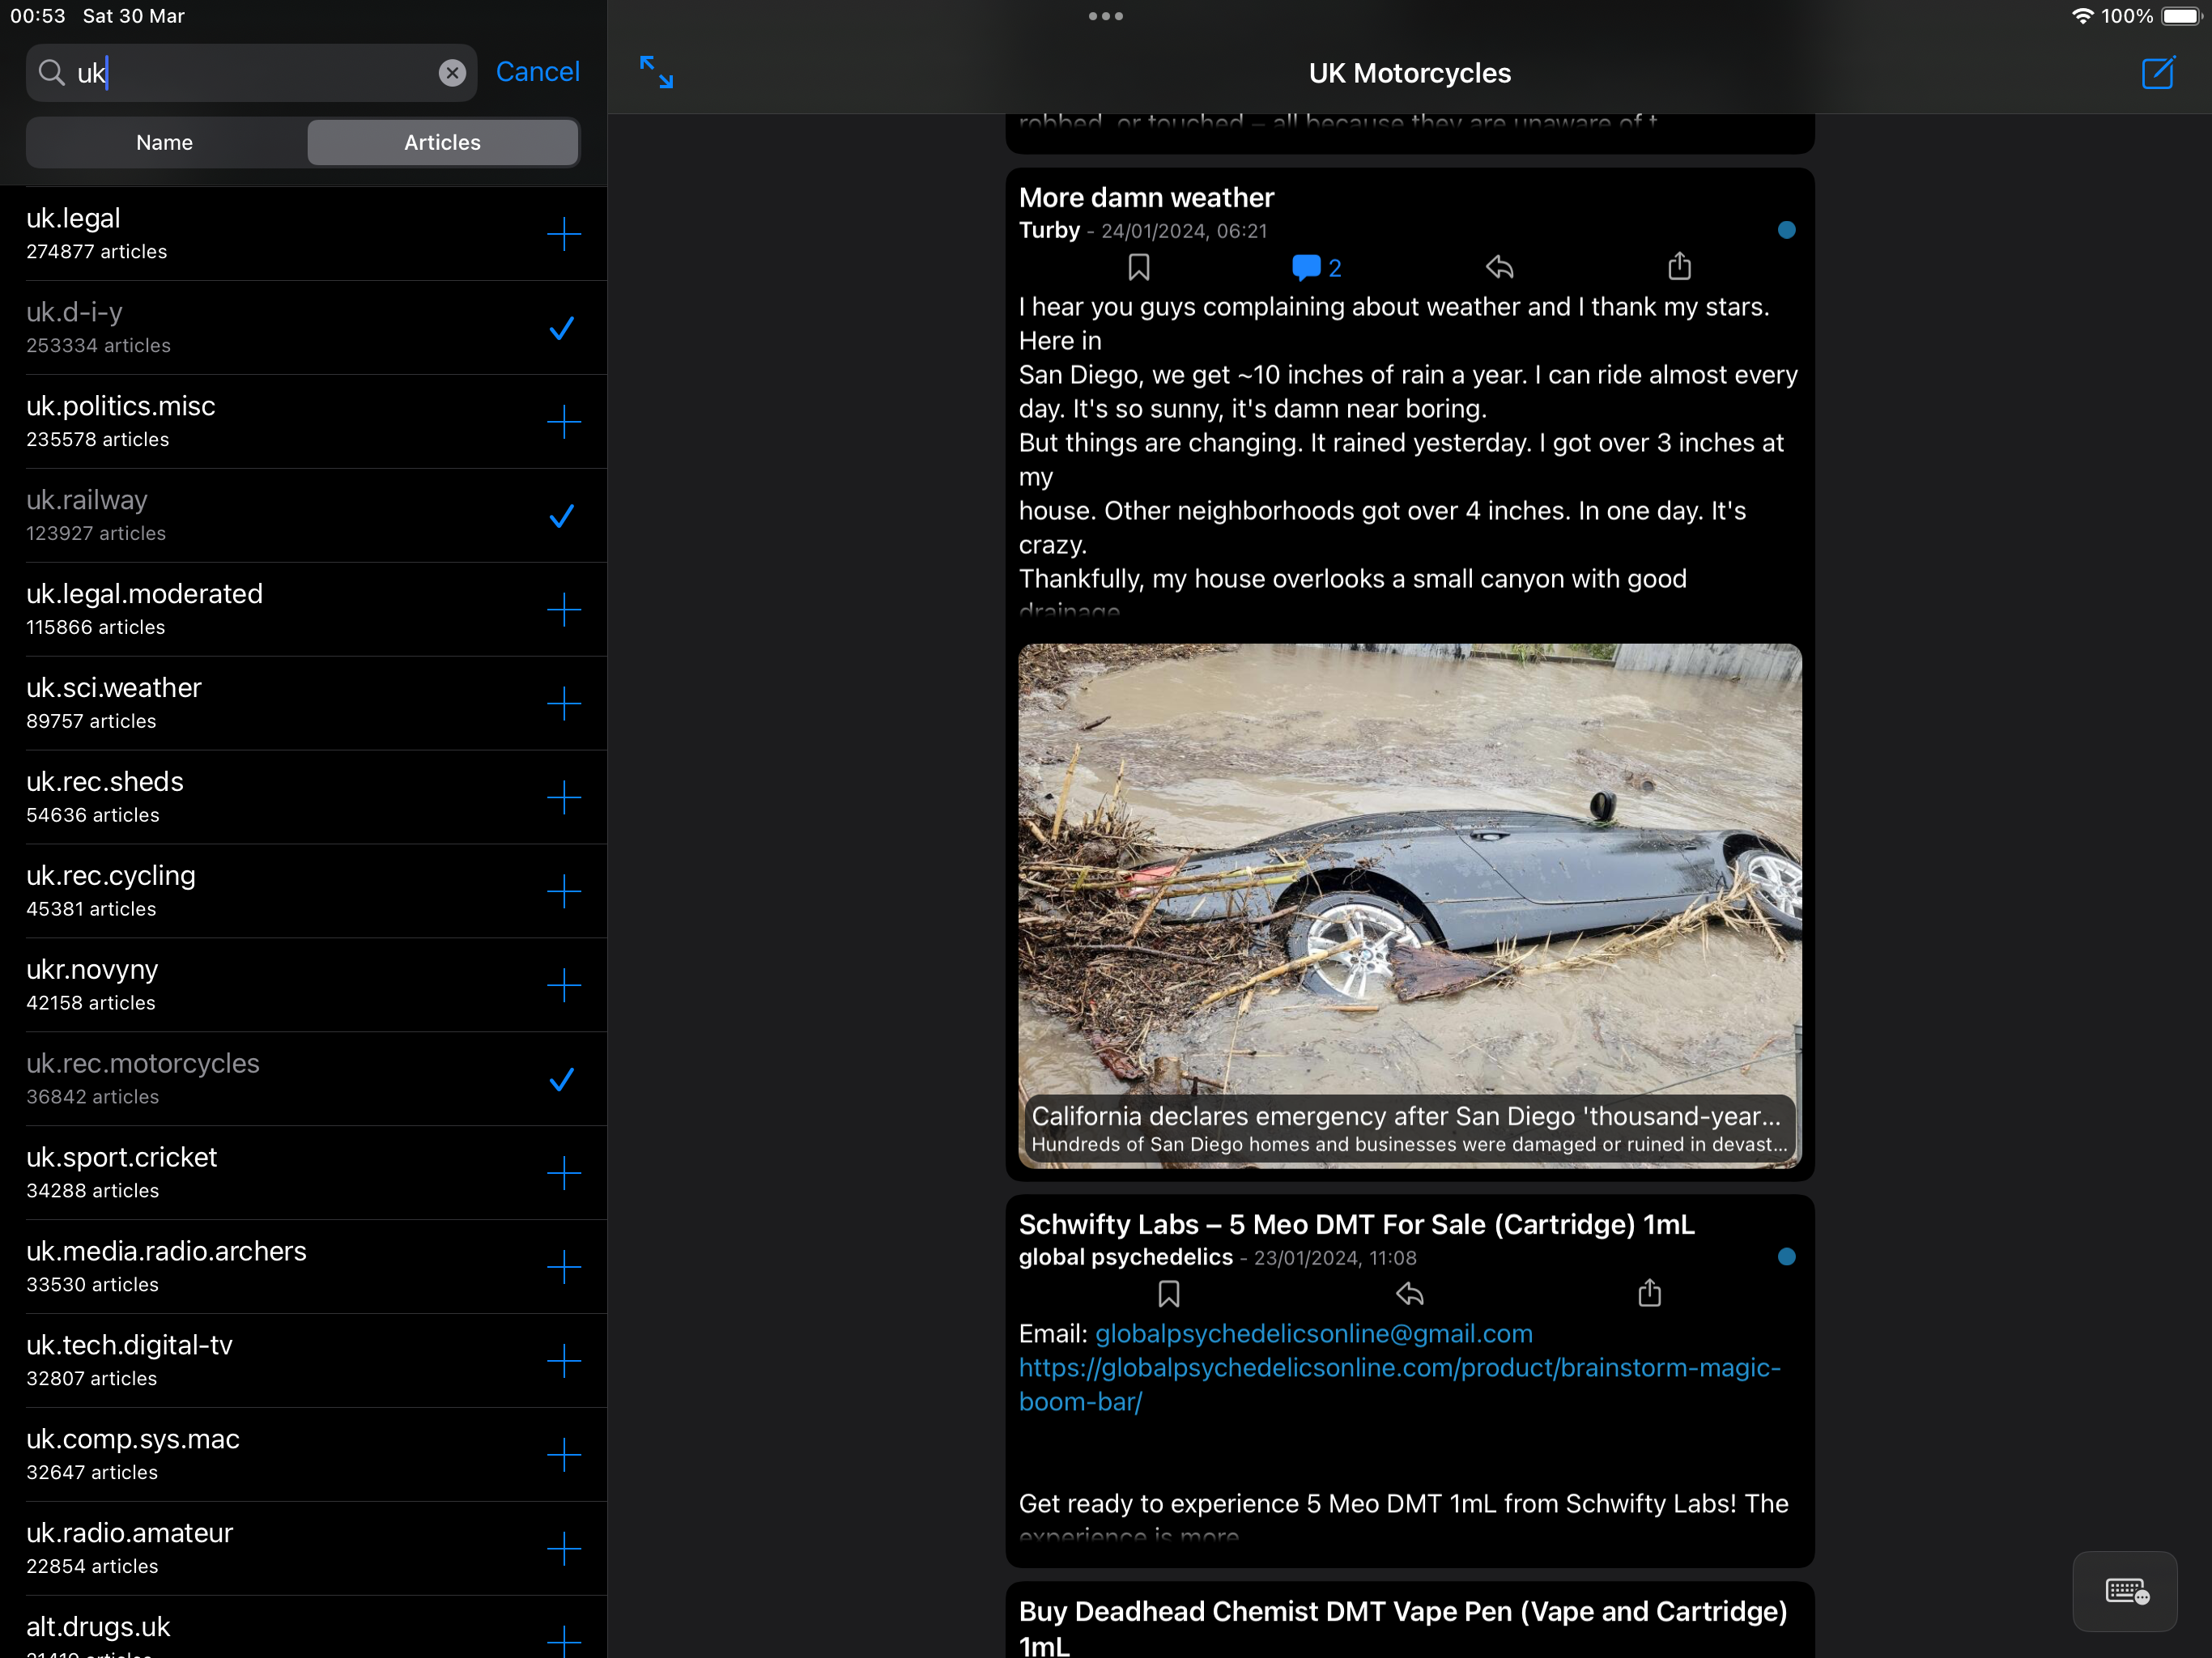Switch to the Name tab
Screen dimensions: 2212x1658
click(165, 142)
